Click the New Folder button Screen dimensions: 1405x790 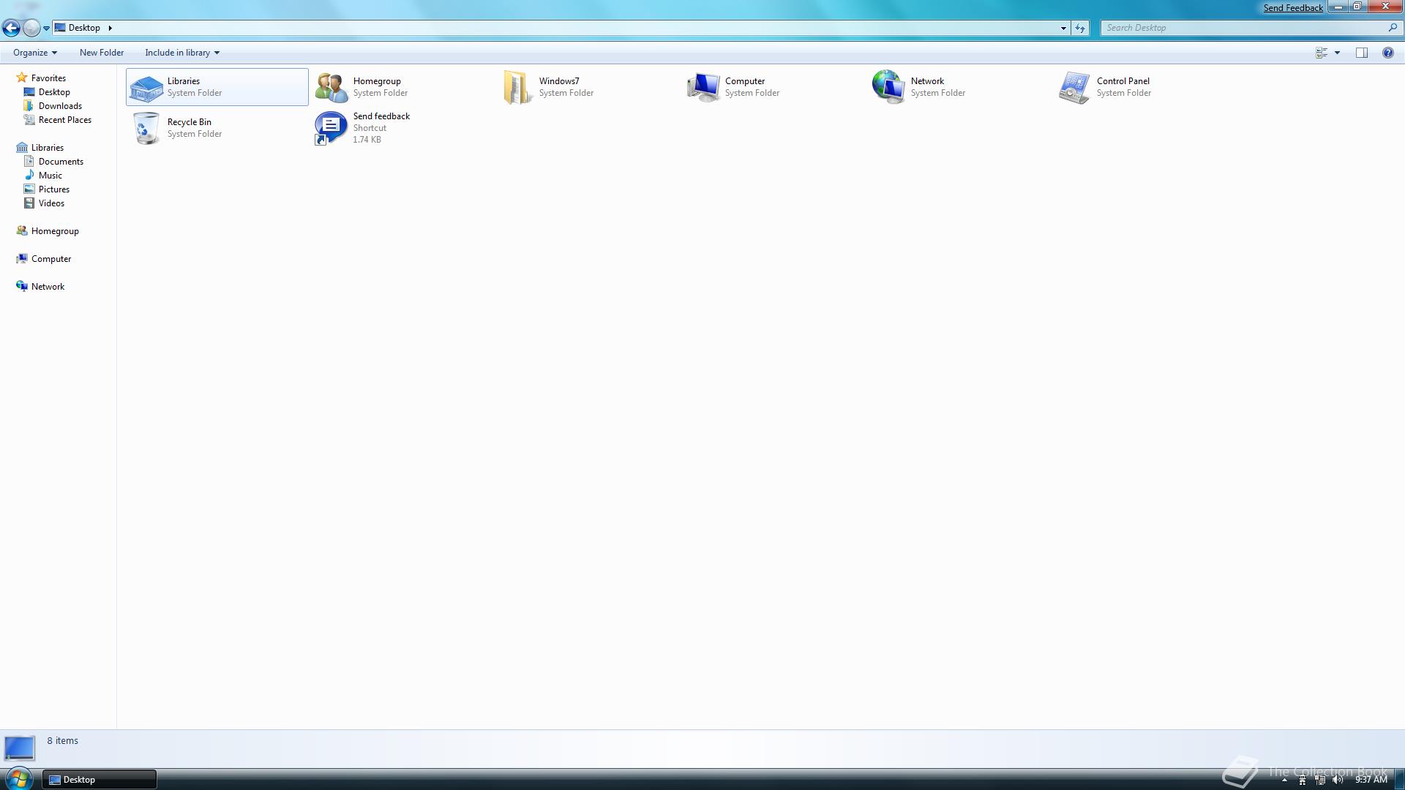coord(102,53)
